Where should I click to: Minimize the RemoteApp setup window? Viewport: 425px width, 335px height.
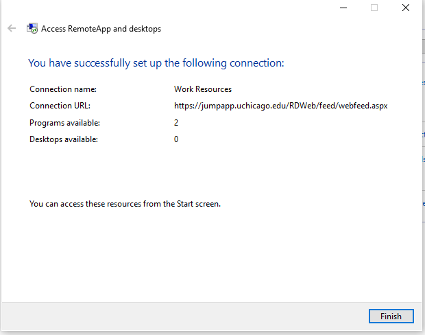click(342, 8)
